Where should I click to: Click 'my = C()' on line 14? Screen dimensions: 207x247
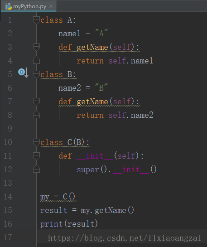click(58, 197)
